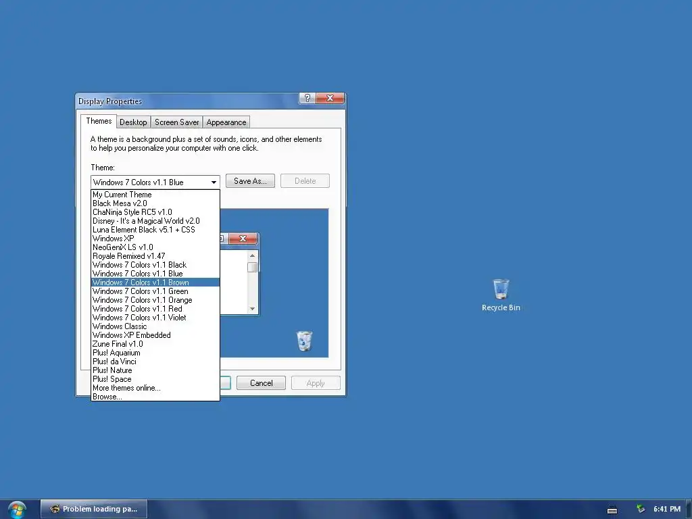Pick Plus! Space theme
Viewport: 692px width, 519px height.
(x=155, y=379)
